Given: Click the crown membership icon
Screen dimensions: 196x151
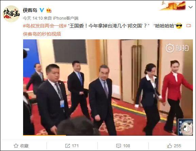Looking at the screenshot, I should pyautogui.click(x=49, y=10).
